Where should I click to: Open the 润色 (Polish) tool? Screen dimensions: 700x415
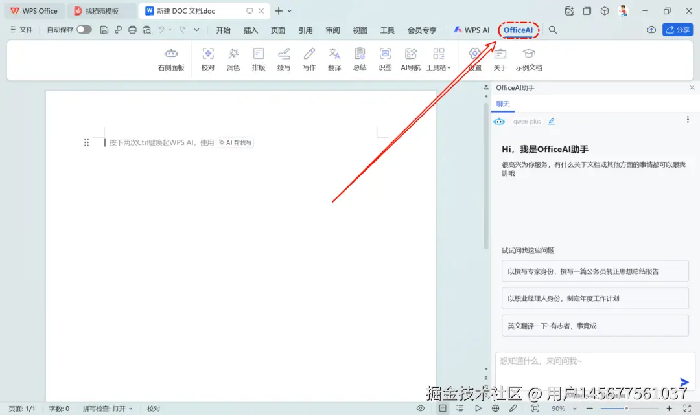[233, 60]
